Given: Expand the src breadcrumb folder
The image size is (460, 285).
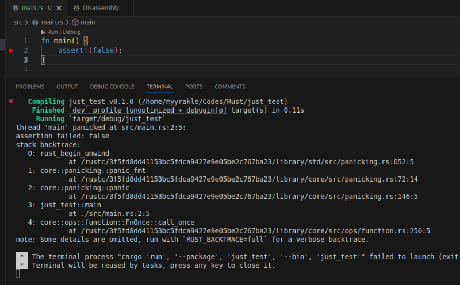Looking at the screenshot, I should (x=18, y=22).
